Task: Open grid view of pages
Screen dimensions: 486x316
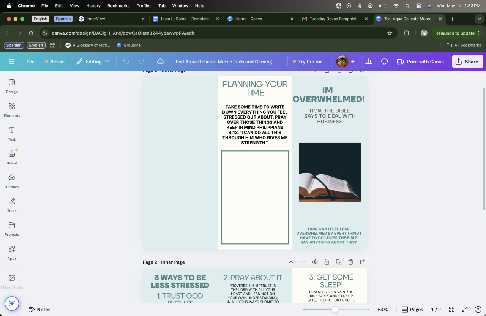Action: (451, 310)
